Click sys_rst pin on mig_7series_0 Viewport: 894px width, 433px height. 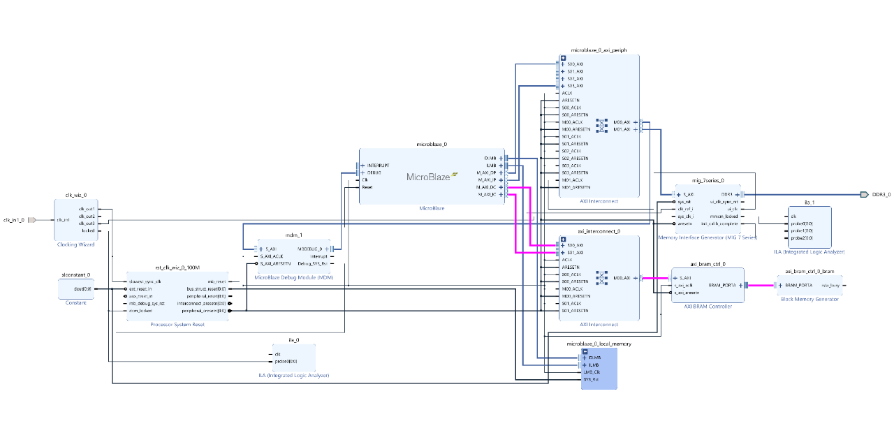684,202
